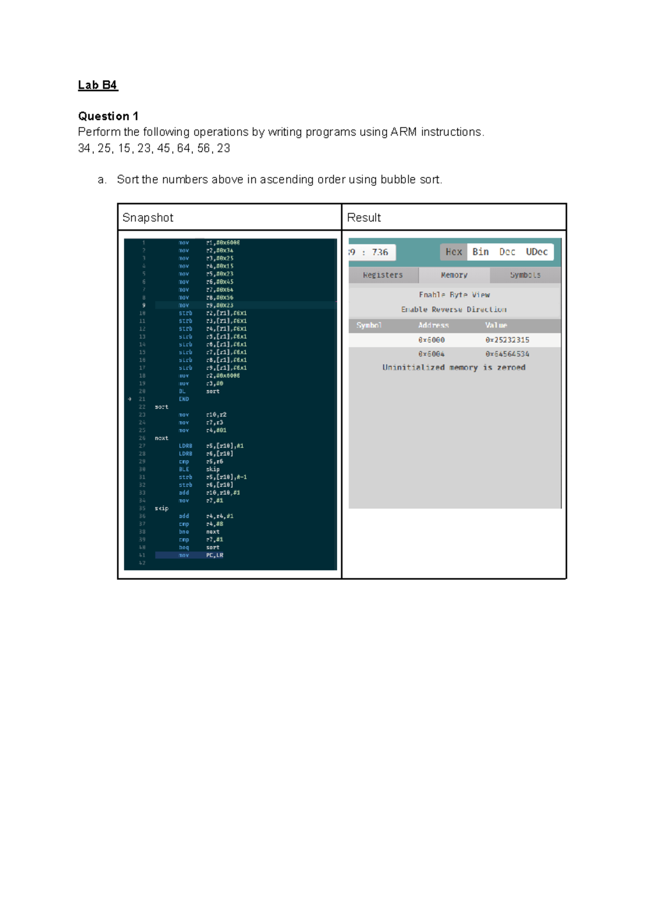Viewport: 646px width, 912px height.
Task: Switch number format to Bin
Action: [x=481, y=252]
